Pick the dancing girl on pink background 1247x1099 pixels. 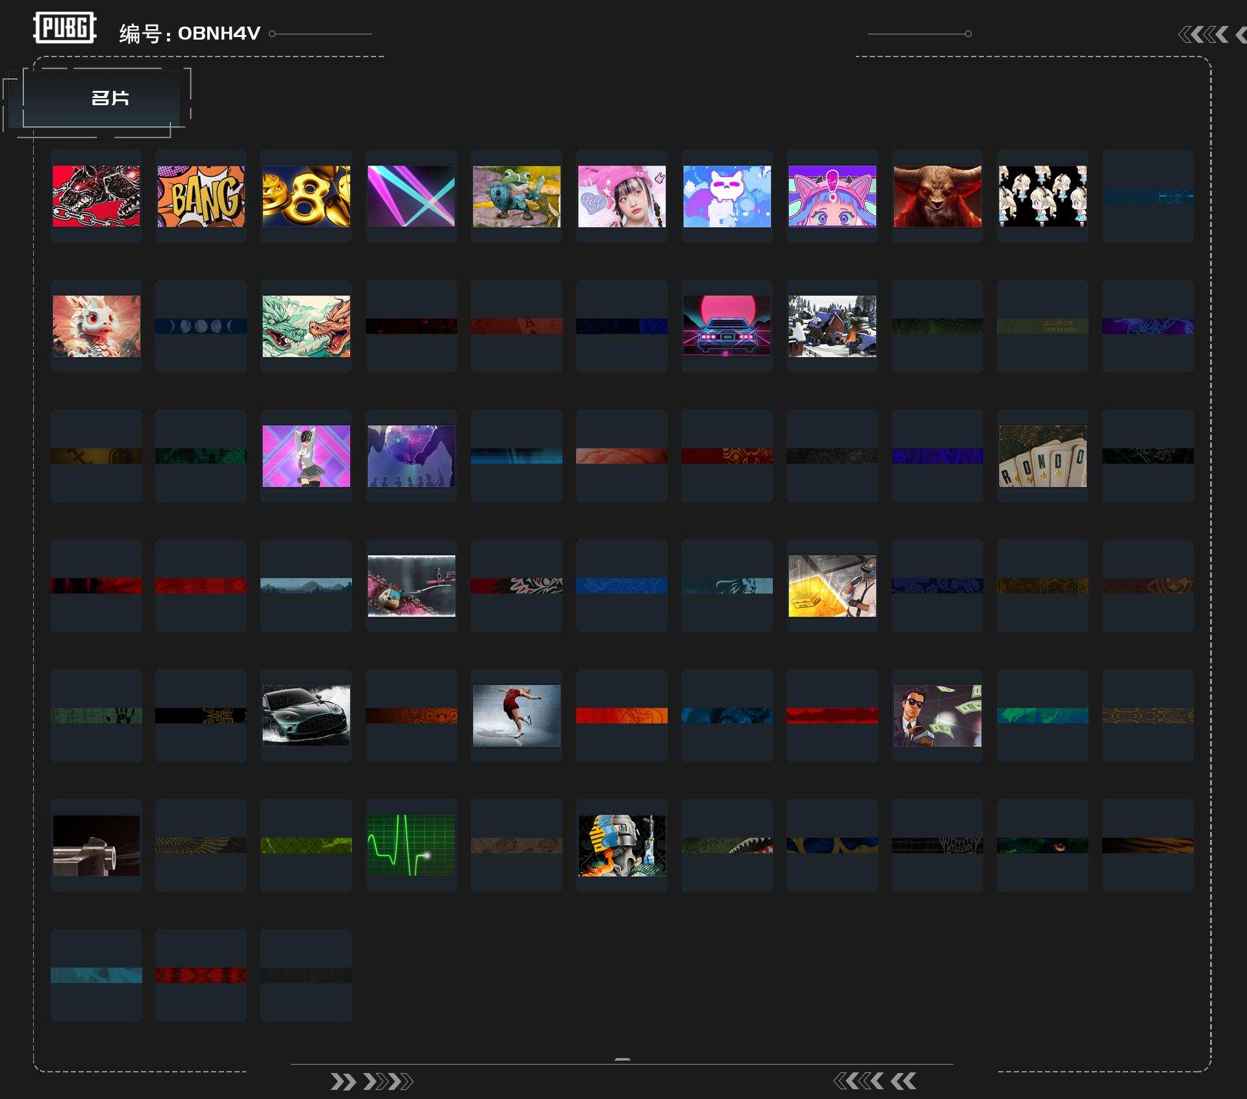307,456
